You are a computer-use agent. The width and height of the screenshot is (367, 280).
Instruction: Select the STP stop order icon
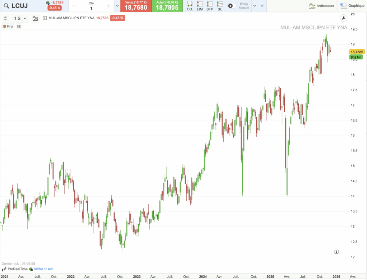tap(209, 6)
